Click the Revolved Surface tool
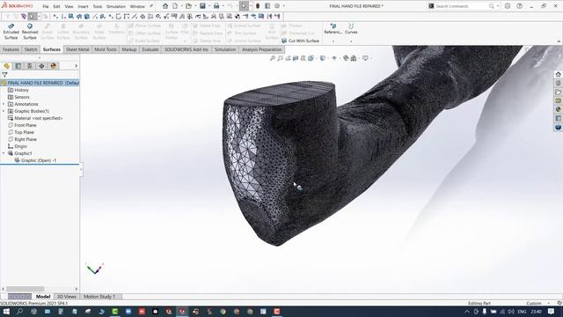This screenshot has height=317, width=563. (x=30, y=32)
